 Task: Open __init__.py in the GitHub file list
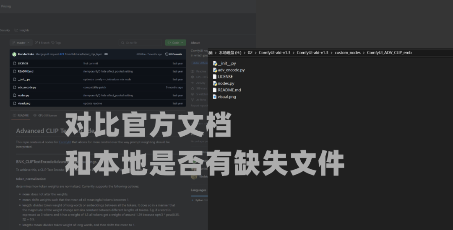[24, 79]
